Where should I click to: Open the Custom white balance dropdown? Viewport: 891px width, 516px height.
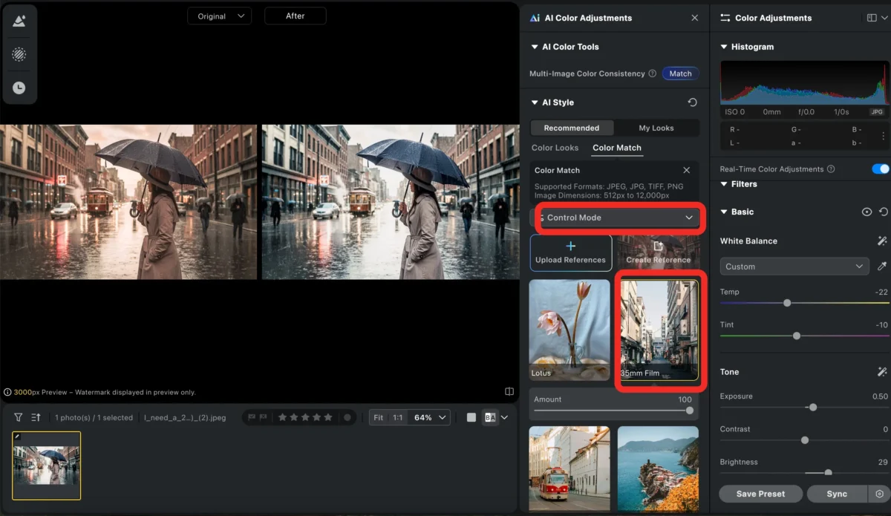click(794, 267)
